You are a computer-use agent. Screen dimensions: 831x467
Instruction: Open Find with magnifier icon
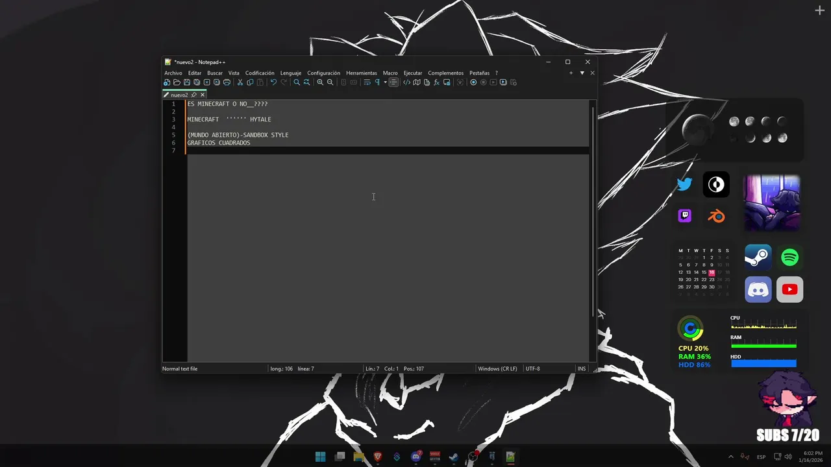(297, 82)
